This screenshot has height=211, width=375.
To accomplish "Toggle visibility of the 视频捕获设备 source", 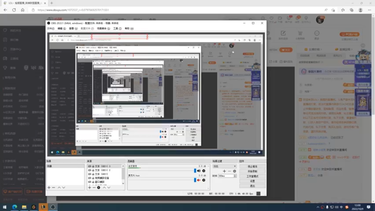I will click(90, 178).
